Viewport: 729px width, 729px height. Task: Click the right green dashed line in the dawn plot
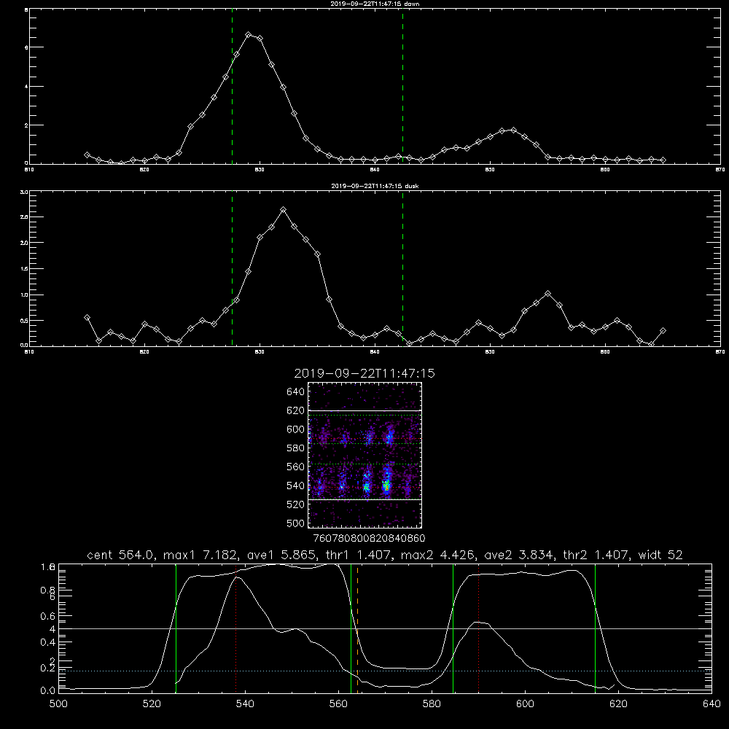[x=402, y=88]
